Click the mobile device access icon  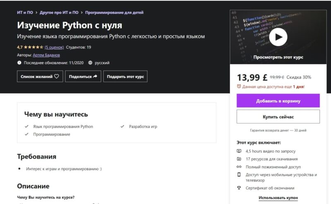pyautogui.click(x=239, y=175)
